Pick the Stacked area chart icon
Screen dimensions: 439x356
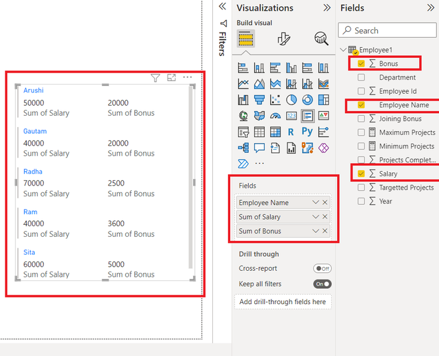click(275, 84)
